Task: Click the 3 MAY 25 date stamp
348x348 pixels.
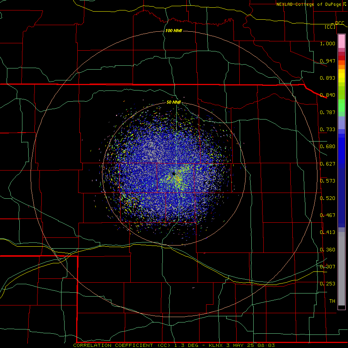Action: (241, 345)
